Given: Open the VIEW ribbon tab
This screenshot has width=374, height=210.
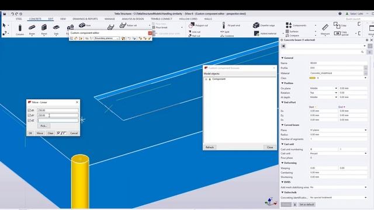Looking at the screenshot, I should (x=63, y=19).
